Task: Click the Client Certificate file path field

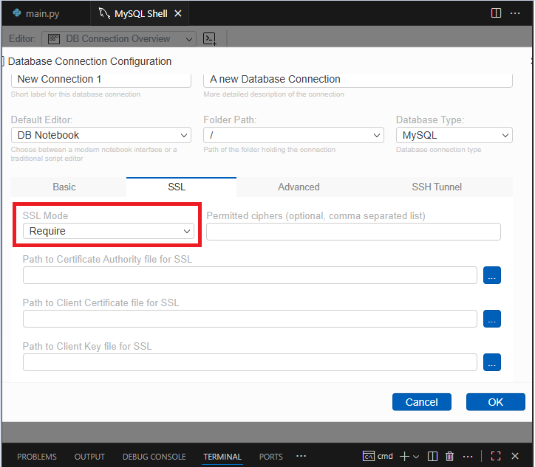Action: pos(250,319)
